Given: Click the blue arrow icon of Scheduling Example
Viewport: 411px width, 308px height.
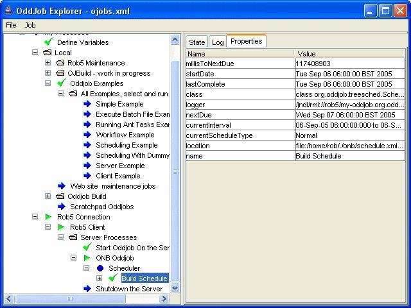Looking at the screenshot, I should click(87, 145).
